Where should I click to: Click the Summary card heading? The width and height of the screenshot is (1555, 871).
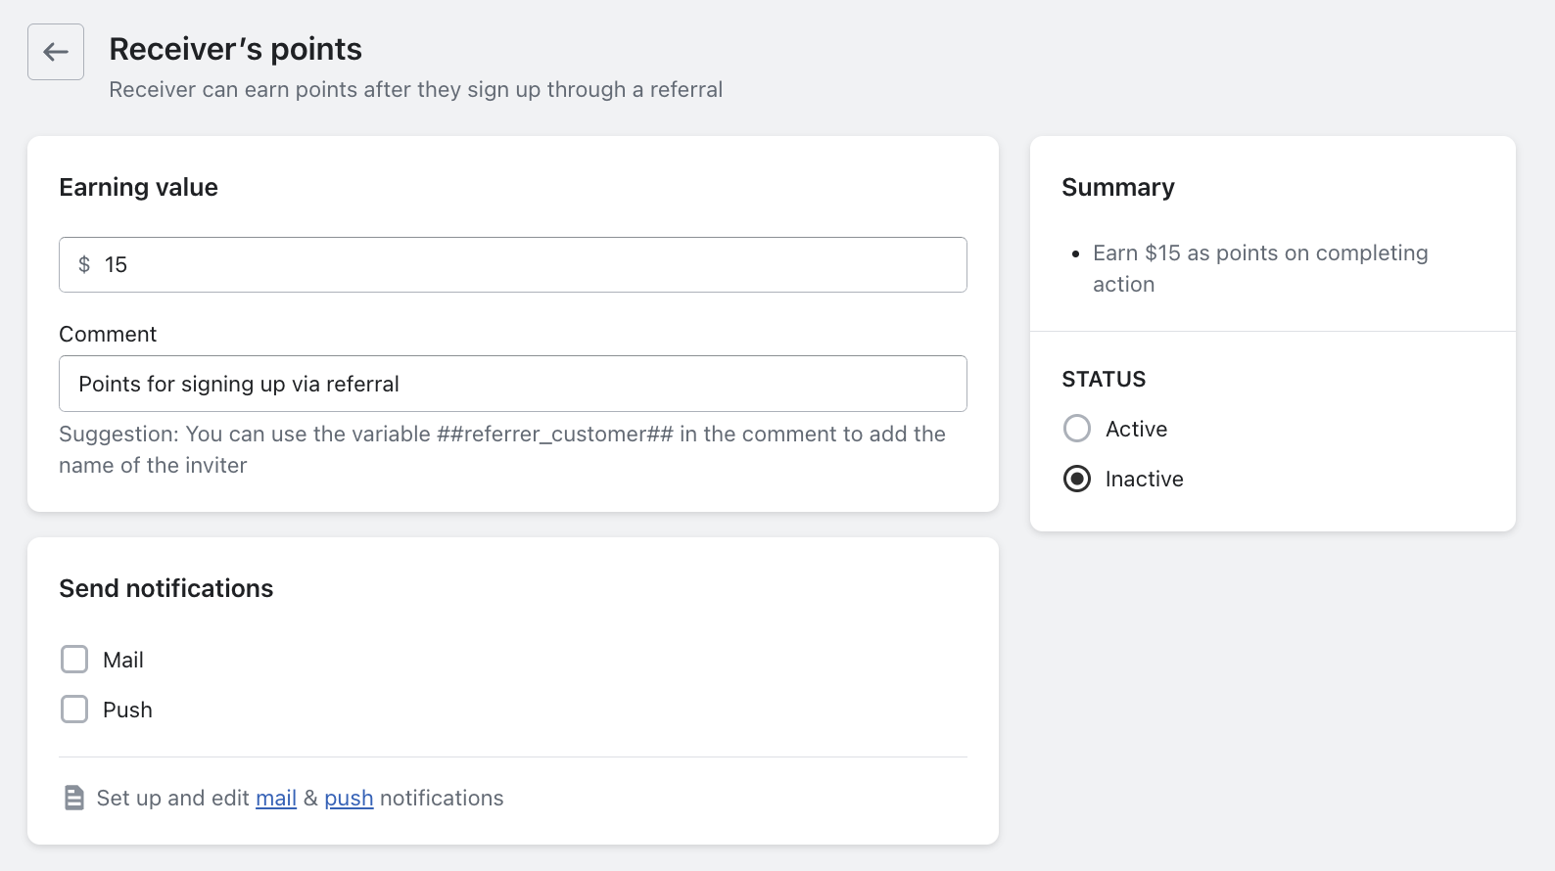click(1118, 187)
